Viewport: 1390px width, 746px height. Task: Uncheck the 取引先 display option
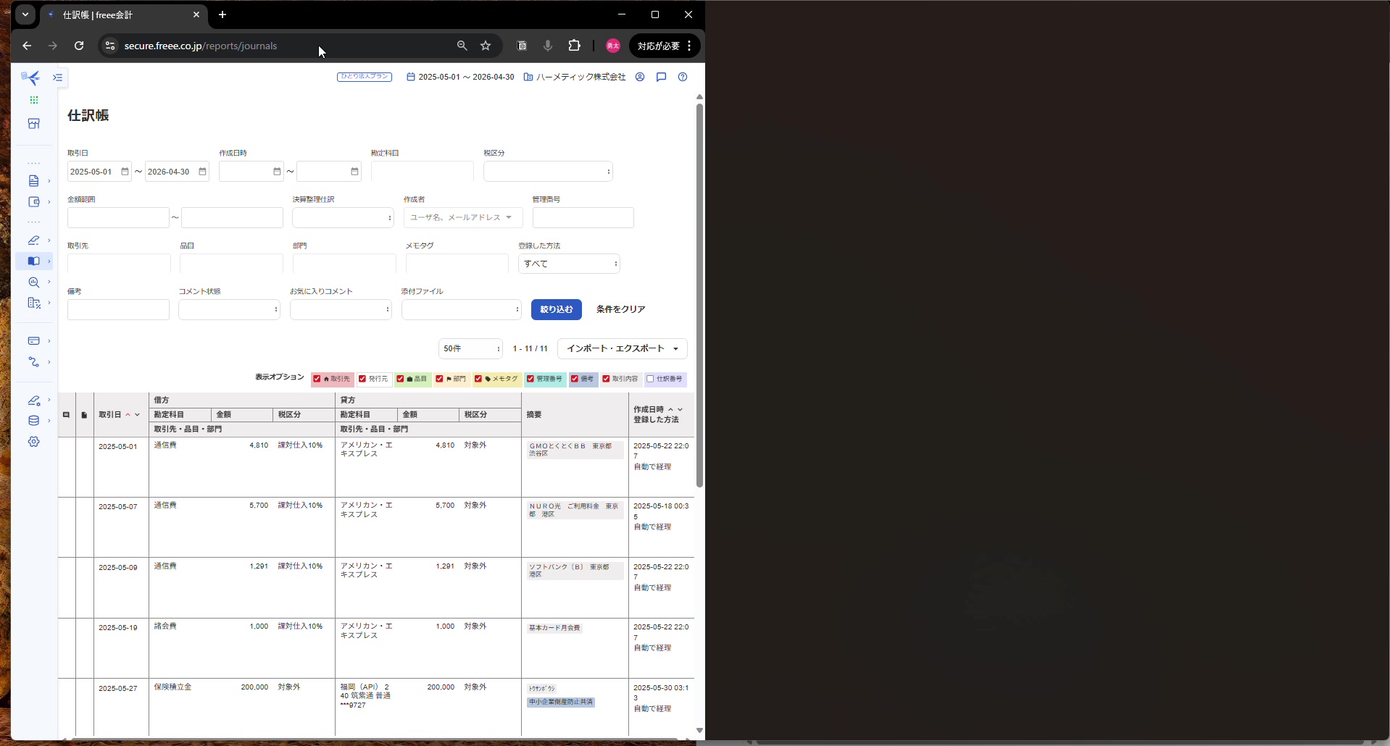[x=317, y=379]
